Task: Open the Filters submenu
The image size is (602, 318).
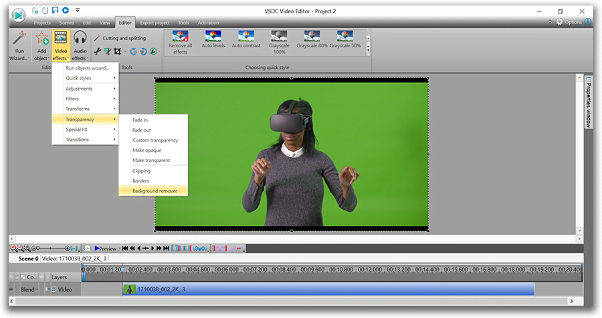Action: (73, 99)
